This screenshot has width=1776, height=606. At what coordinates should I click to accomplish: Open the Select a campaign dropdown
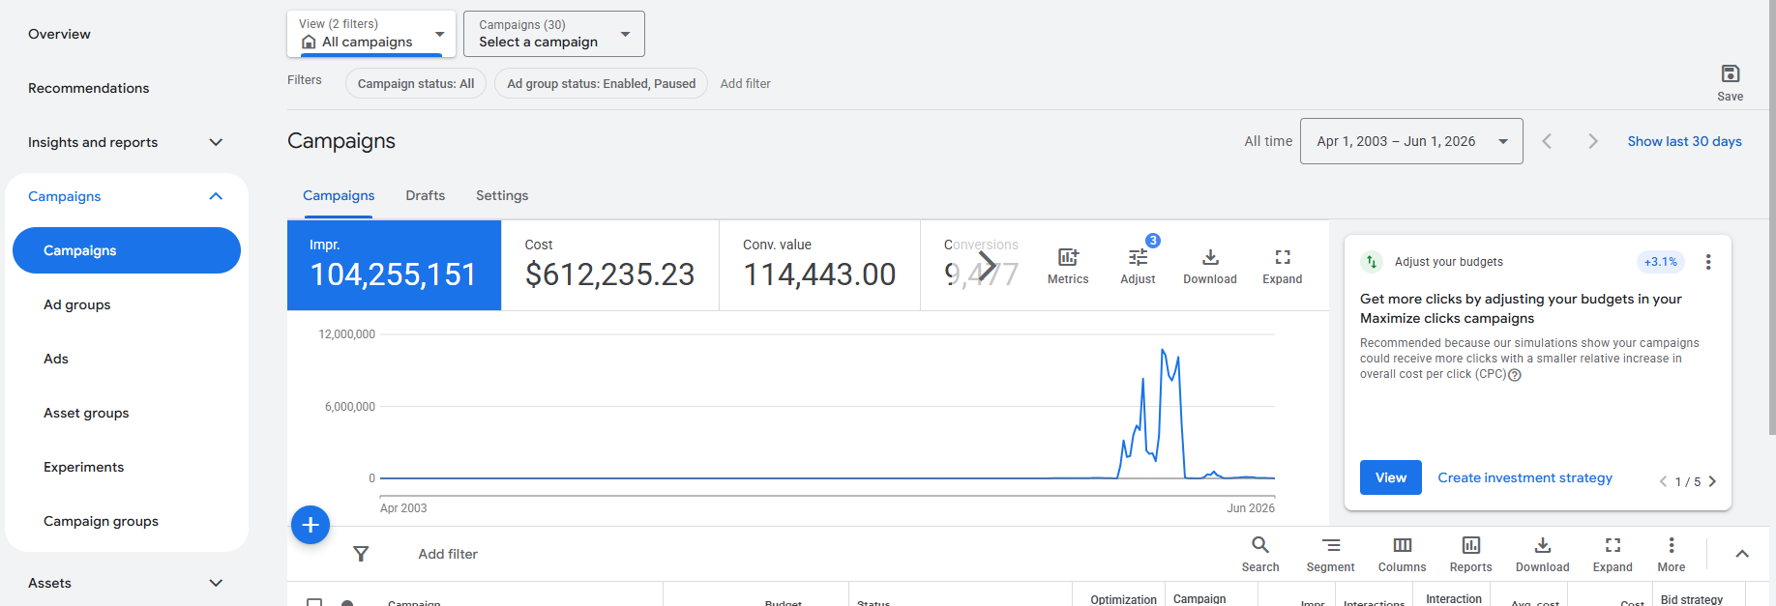click(554, 34)
